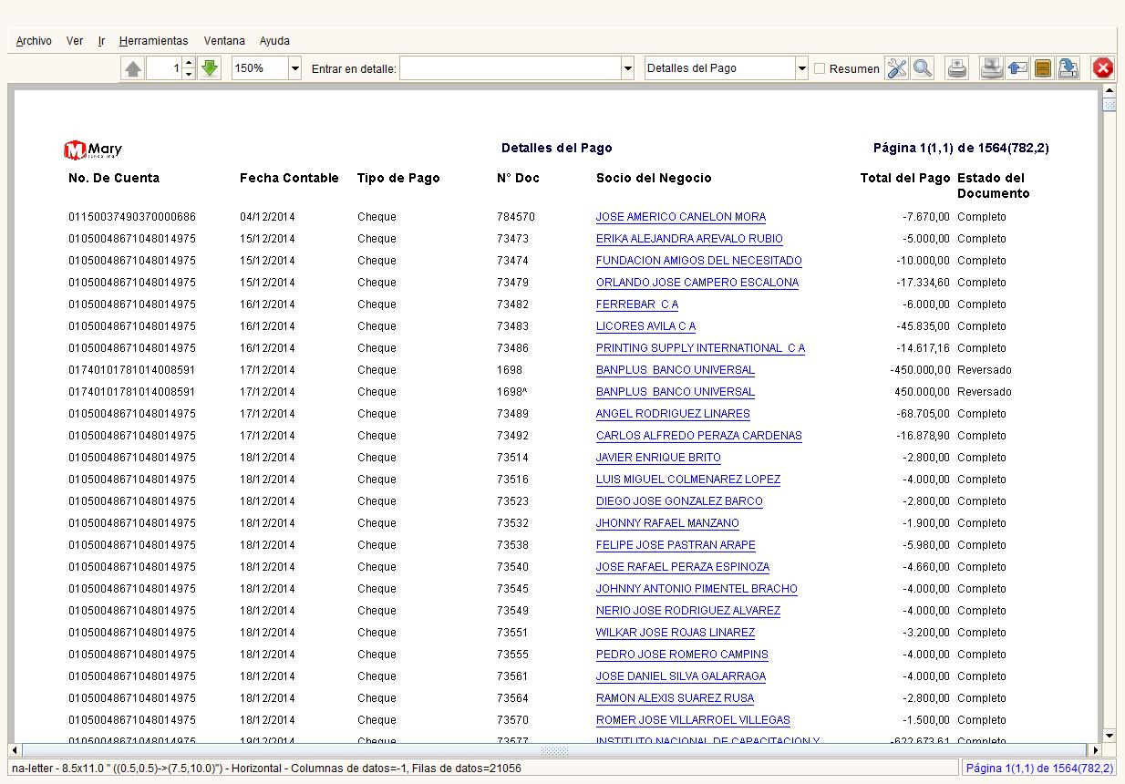Click the send mail icon in toolbar
Image resolution: width=1125 pixels, height=784 pixels.
pos(1017,68)
